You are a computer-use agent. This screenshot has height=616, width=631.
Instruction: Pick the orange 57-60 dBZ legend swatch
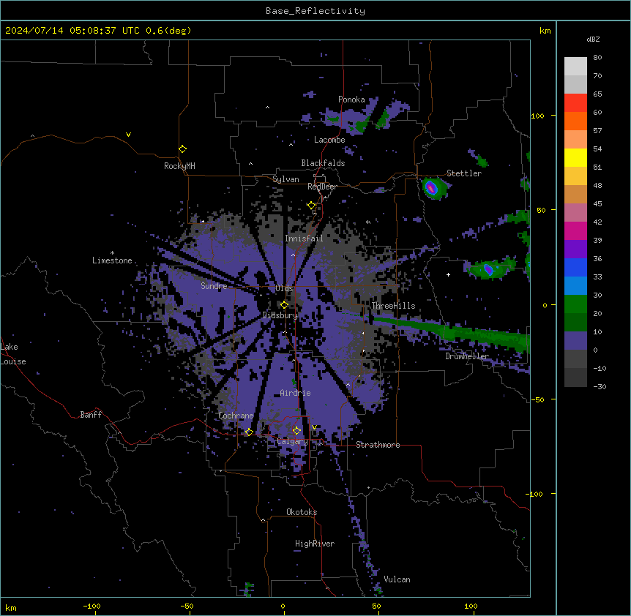[x=575, y=121]
